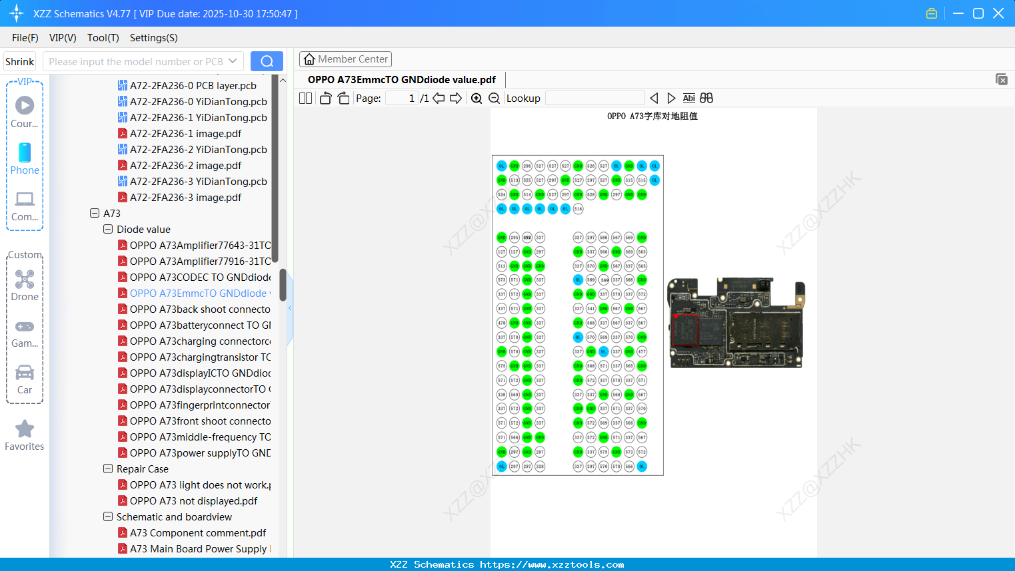This screenshot has width=1015, height=571.
Task: Collapse the Diode value section
Action: click(108, 229)
